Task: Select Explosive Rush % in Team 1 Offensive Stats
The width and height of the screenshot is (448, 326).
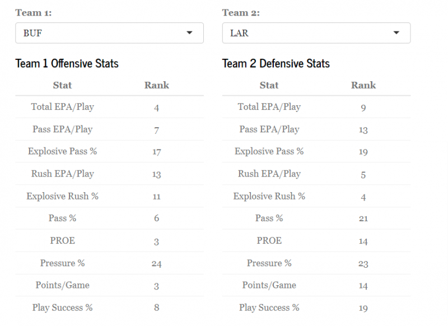Action: [x=62, y=196]
